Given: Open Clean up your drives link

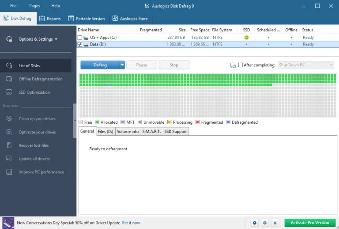Looking at the screenshot, I should pos(37,119).
